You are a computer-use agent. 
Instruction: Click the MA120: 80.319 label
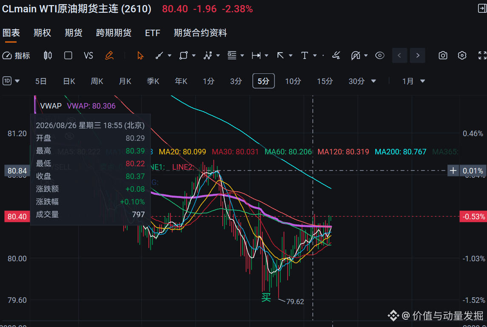pyautogui.click(x=343, y=152)
